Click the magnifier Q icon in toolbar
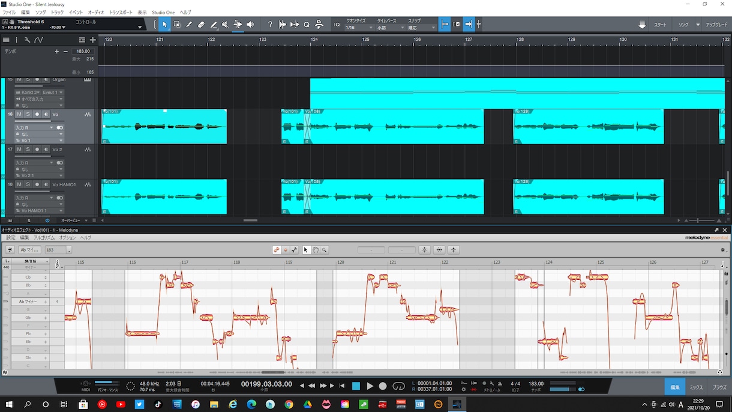The image size is (732, 412). click(x=307, y=25)
